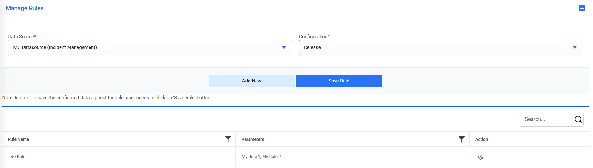
Task: Click the search magnifier icon
Action: tap(578, 120)
